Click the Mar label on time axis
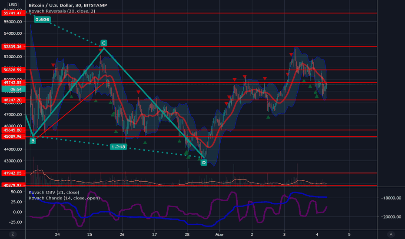The height and width of the screenshot is (239, 405). click(x=219, y=234)
